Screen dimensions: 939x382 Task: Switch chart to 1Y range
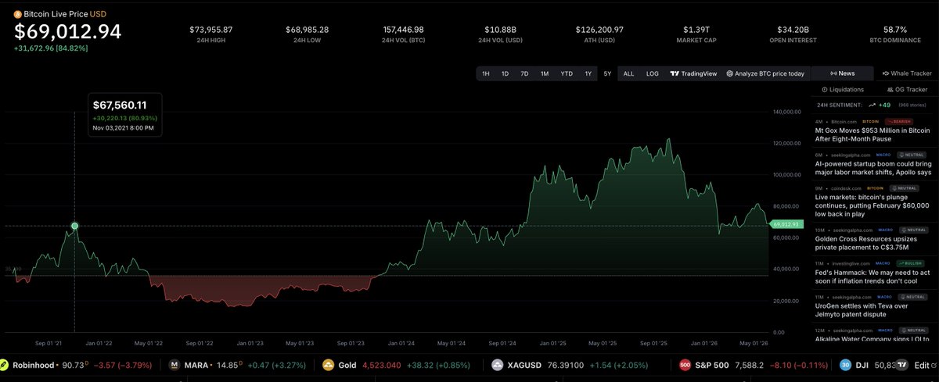point(588,73)
